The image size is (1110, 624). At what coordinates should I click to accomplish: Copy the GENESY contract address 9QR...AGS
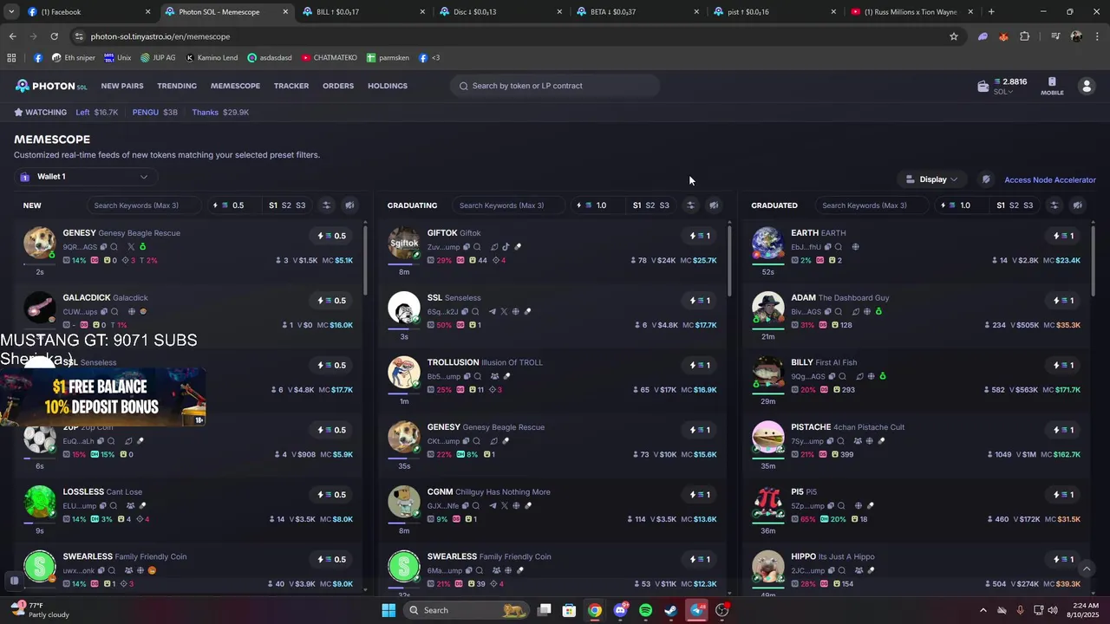104,247
